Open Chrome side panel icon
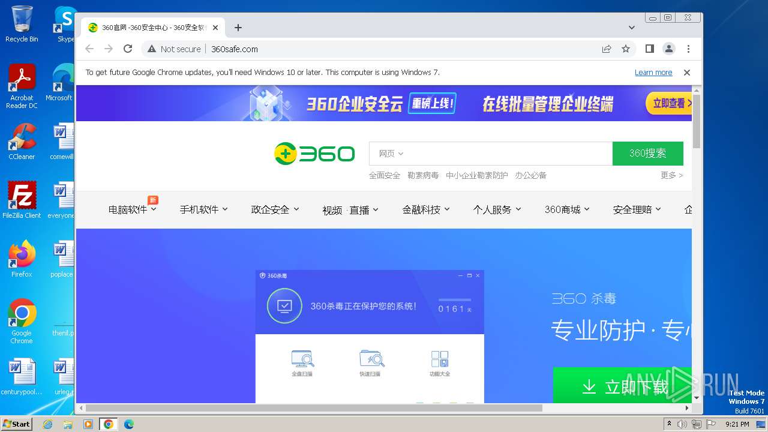This screenshot has height=432, width=768. click(x=649, y=49)
